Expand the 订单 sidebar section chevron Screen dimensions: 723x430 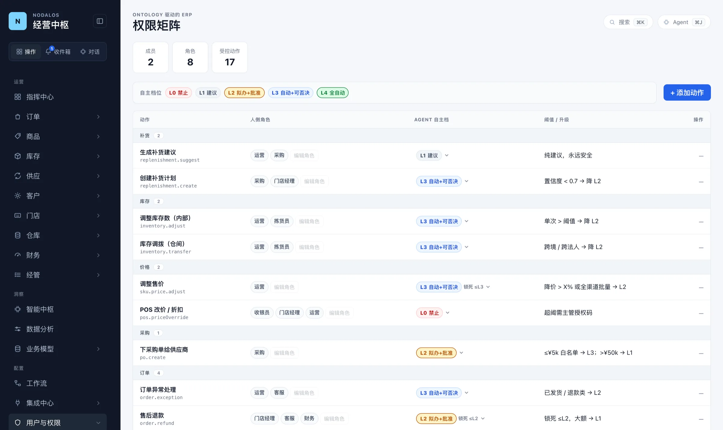(98, 117)
